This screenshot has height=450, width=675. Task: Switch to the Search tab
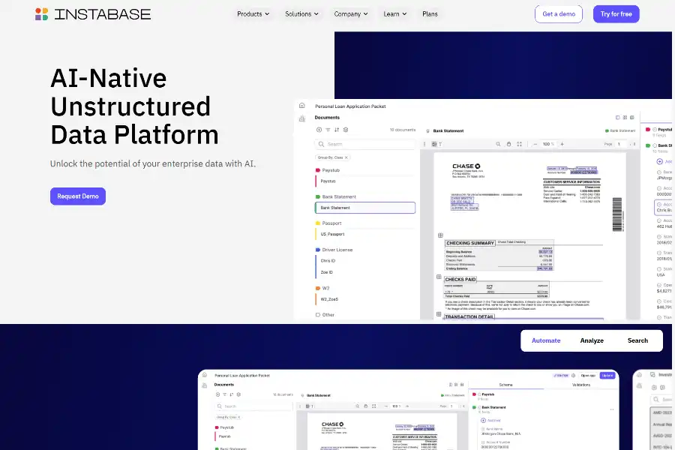637,340
